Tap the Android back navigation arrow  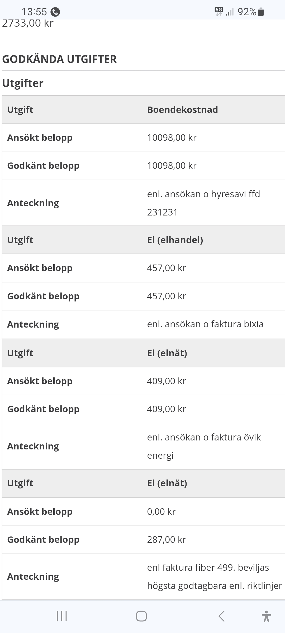pos(222,616)
